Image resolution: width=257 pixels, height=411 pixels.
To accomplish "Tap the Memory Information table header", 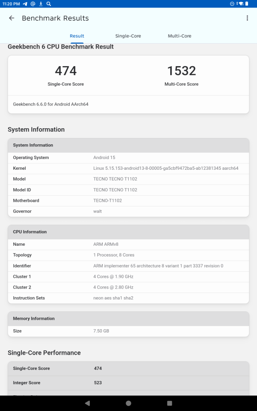I will click(129, 319).
